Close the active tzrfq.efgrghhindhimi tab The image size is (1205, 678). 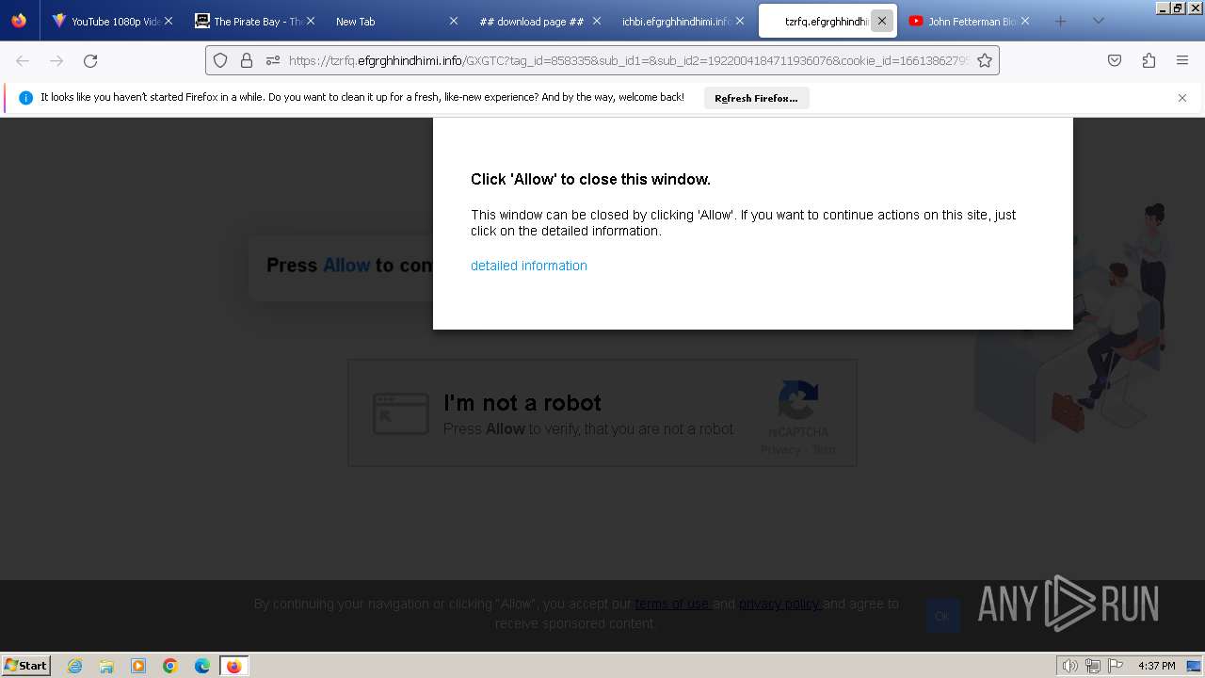[x=882, y=21]
